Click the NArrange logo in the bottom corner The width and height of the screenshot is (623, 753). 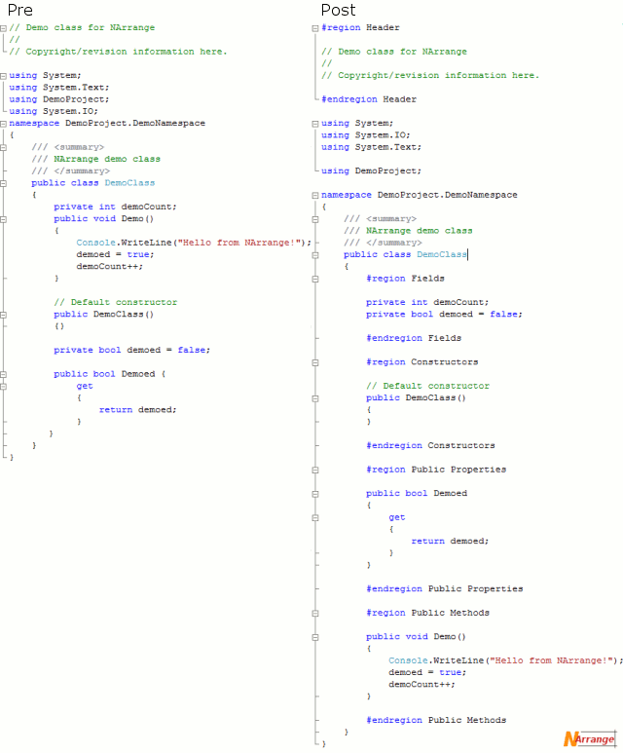(x=589, y=738)
